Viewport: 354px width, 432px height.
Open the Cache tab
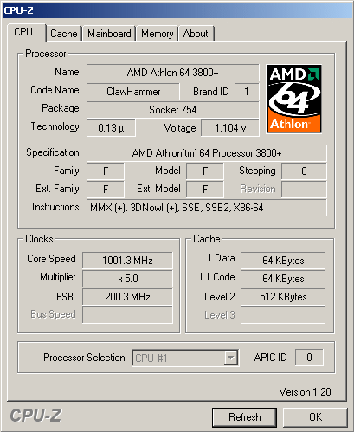pos(64,34)
